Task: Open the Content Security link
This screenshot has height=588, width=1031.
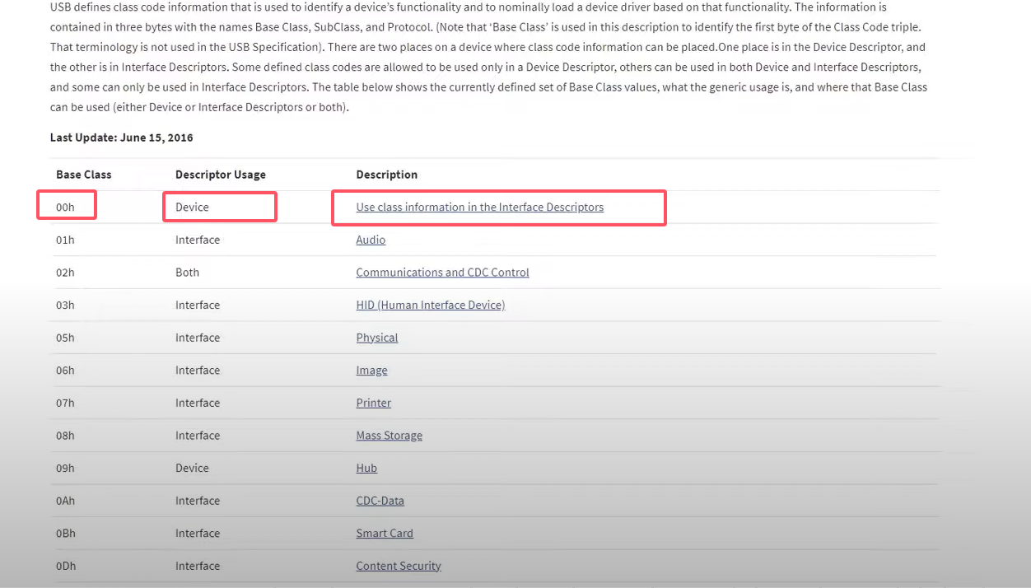Action: [399, 566]
